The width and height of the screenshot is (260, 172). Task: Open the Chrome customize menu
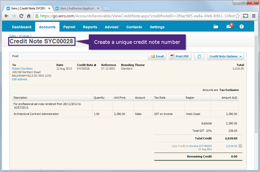tap(253, 16)
